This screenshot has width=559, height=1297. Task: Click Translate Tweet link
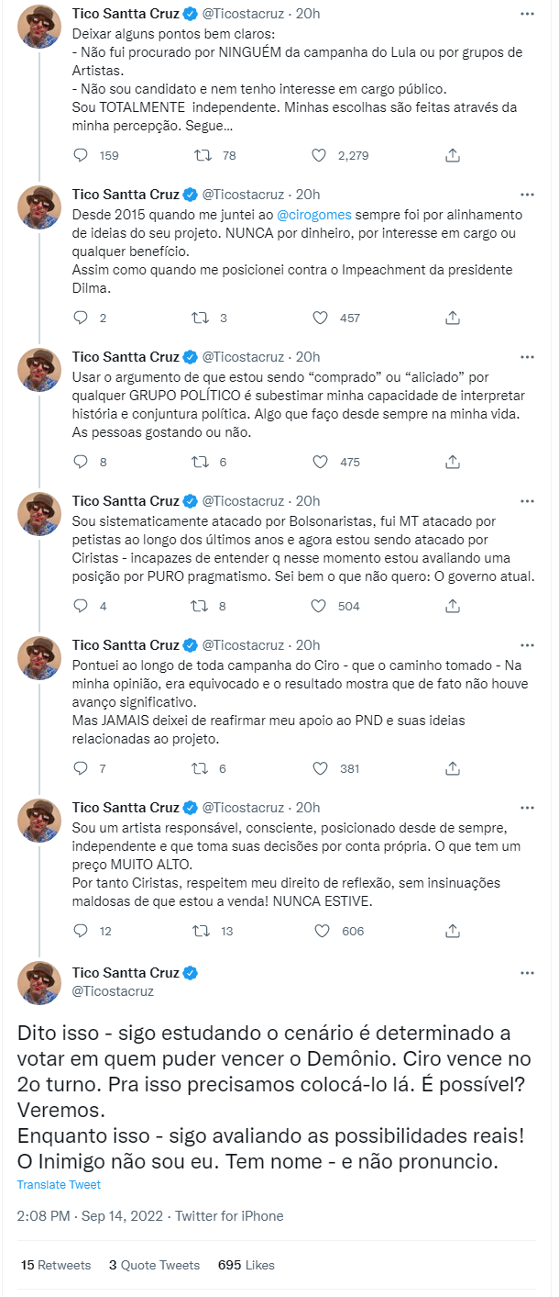(59, 1185)
